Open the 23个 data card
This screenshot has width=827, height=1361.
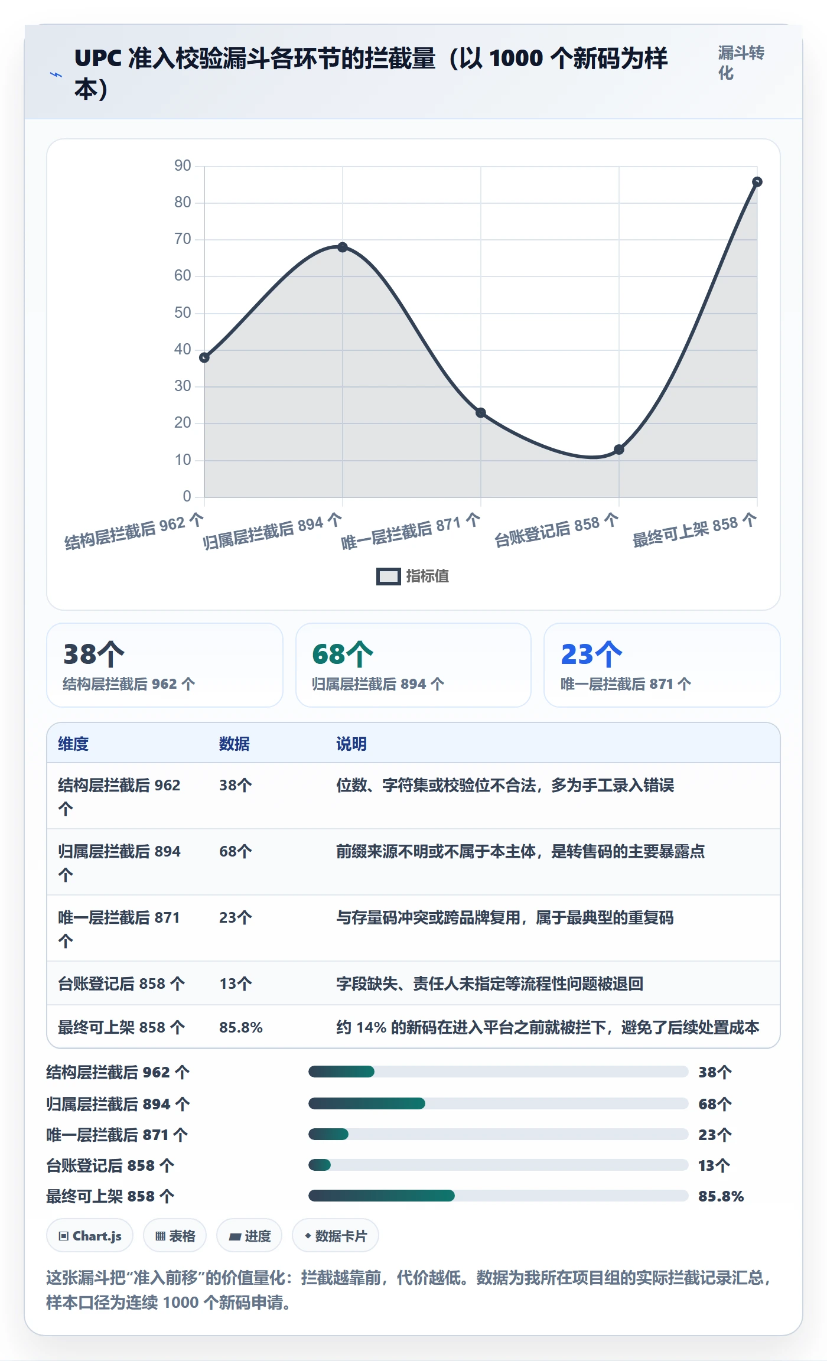(662, 665)
